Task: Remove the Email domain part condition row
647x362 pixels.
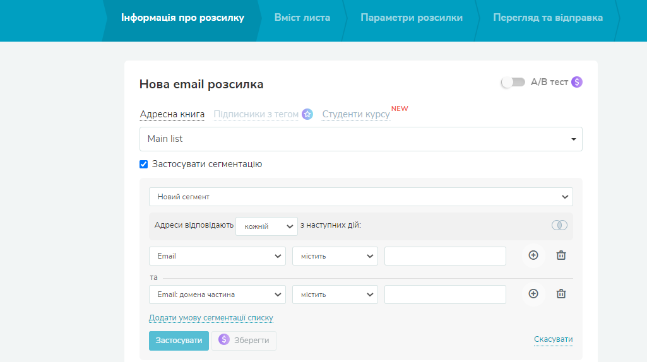Action: (x=561, y=294)
